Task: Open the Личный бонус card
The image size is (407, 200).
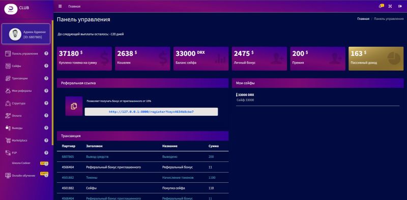Action: click(x=259, y=58)
